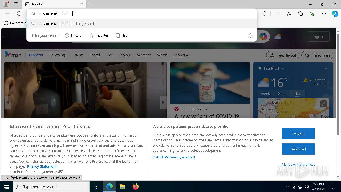This screenshot has height=192, width=341.
Task: Open Settings and more ellipsis menu
Action: click(324, 14)
